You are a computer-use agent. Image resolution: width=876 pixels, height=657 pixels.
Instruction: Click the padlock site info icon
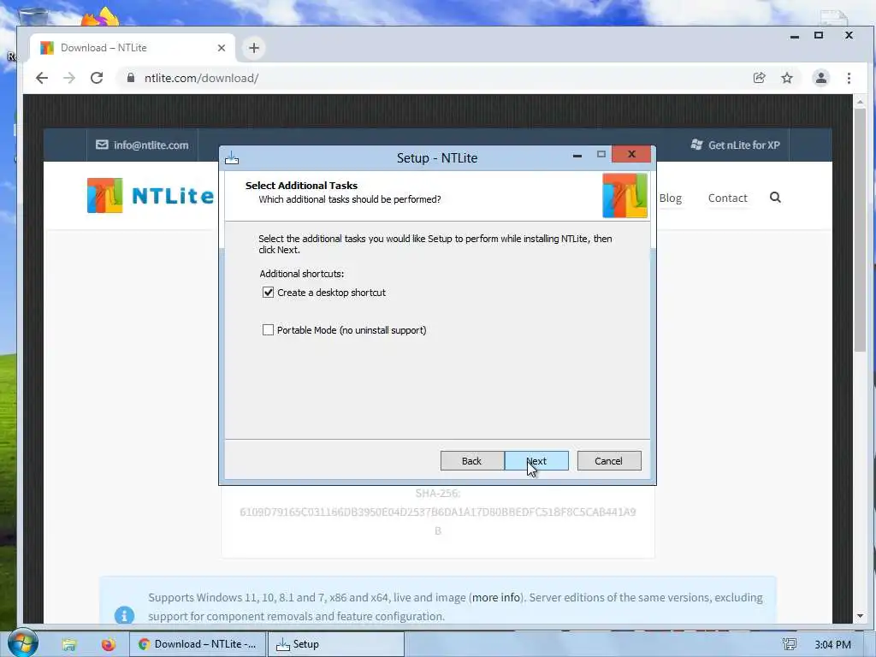pyautogui.click(x=131, y=78)
